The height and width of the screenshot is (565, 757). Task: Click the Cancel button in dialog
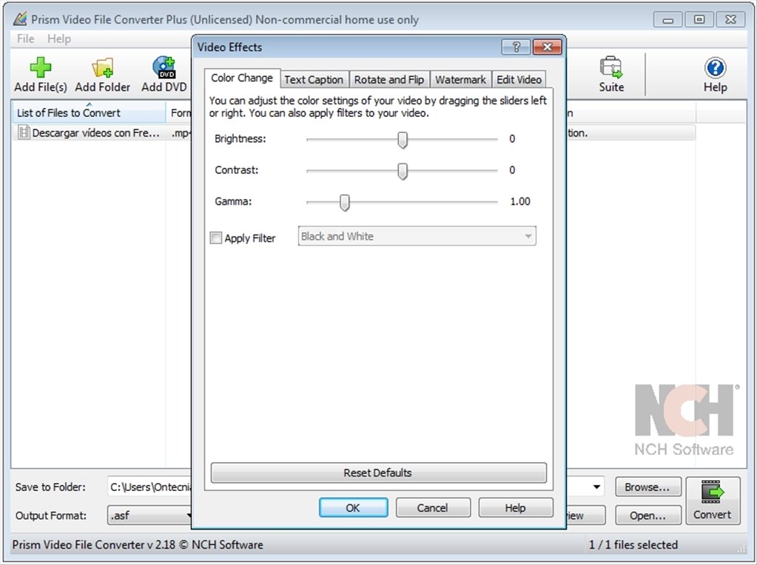point(433,507)
